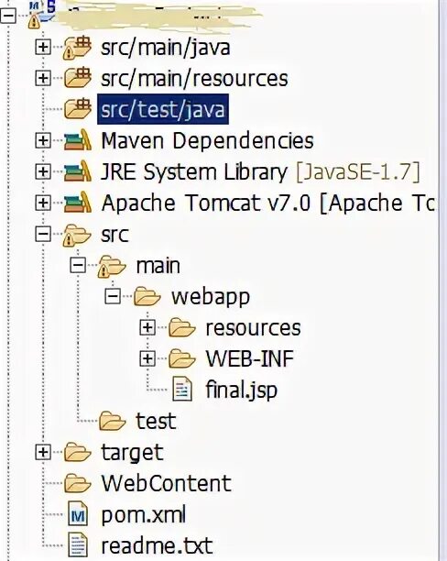Expand the target folder node
Screen dimensions: 447x561
pyautogui.click(x=43, y=453)
